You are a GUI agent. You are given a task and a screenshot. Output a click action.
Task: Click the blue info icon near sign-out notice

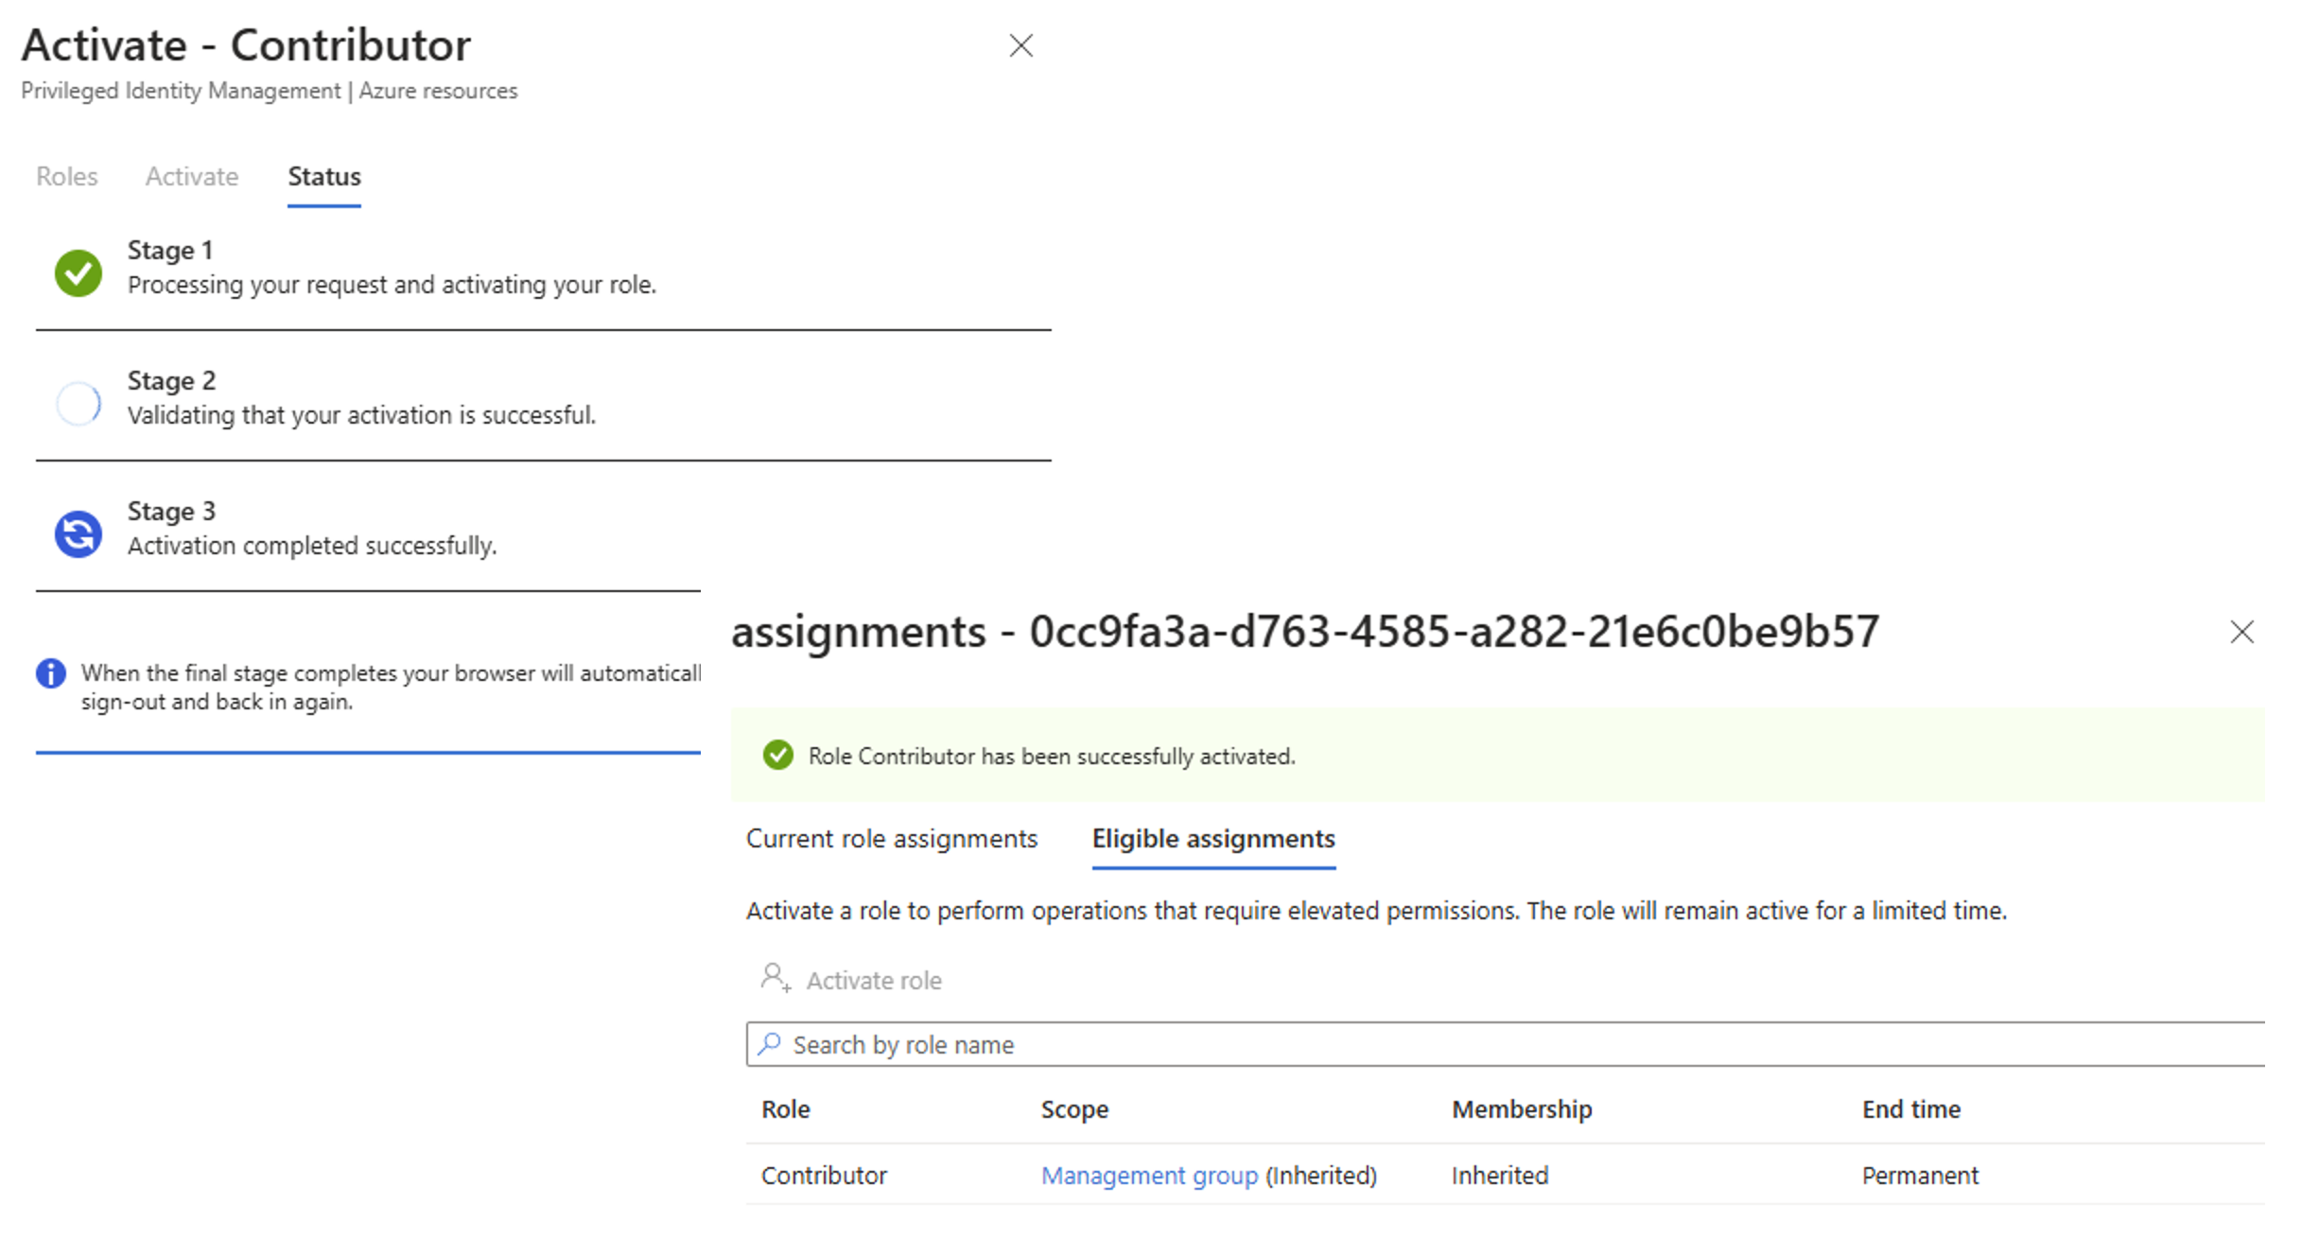pyautogui.click(x=51, y=673)
